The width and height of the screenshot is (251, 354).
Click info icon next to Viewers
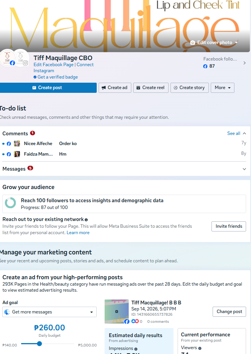[200, 348]
